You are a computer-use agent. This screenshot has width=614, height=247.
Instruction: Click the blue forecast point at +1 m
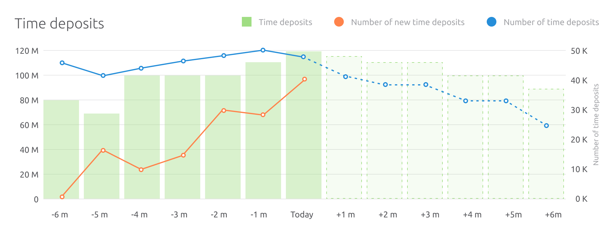[x=346, y=77]
